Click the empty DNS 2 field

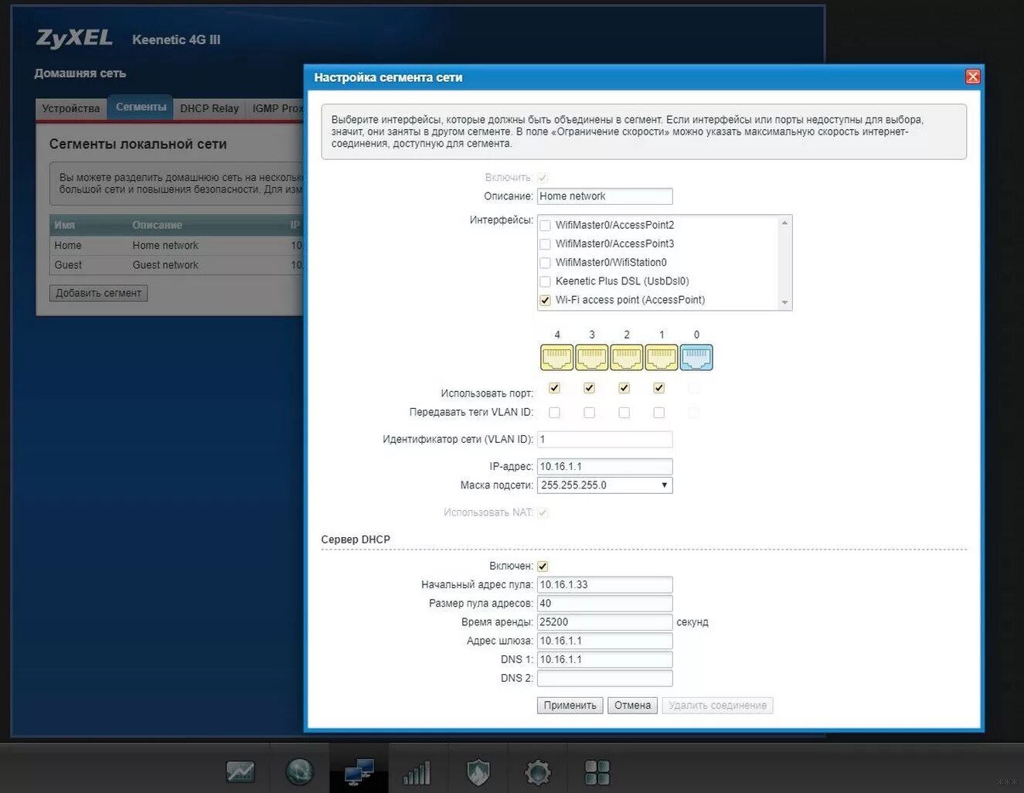[x=604, y=679]
